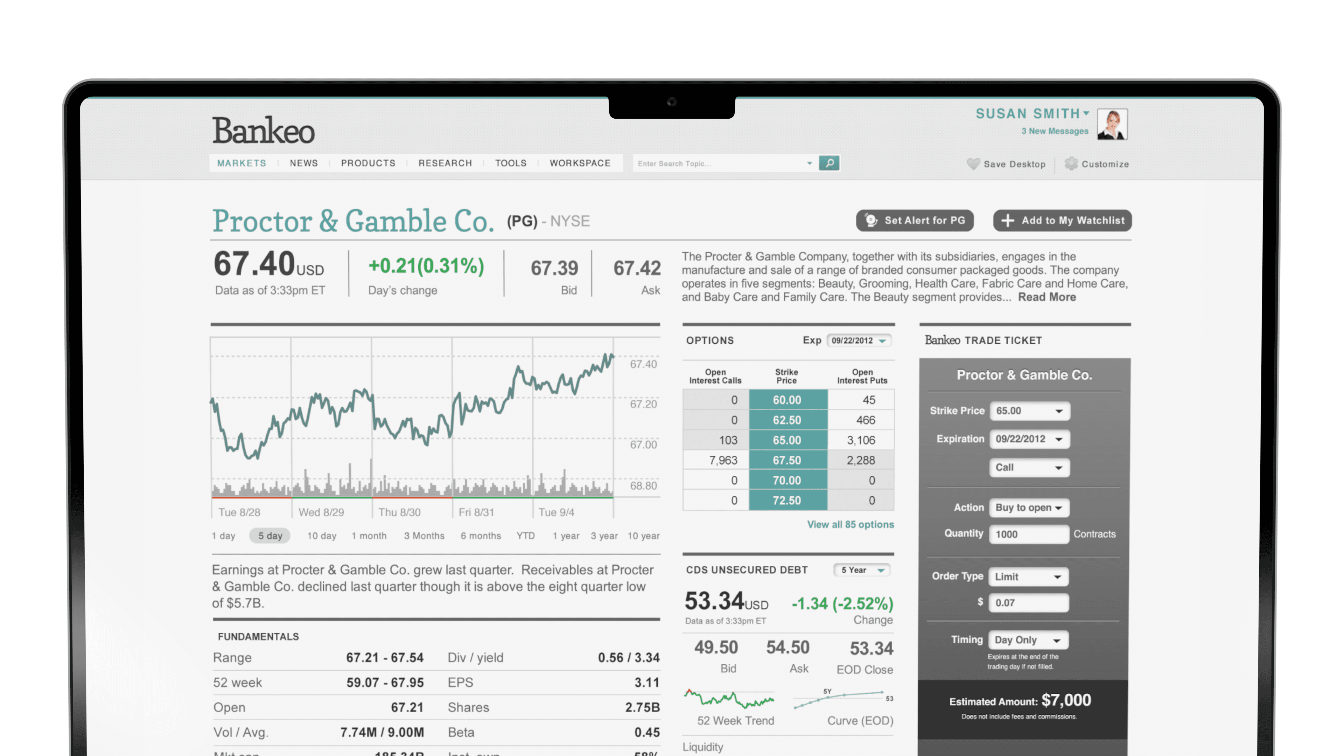The width and height of the screenshot is (1344, 756).
Task: Click the 62.50 strike price cell
Action: click(x=788, y=420)
